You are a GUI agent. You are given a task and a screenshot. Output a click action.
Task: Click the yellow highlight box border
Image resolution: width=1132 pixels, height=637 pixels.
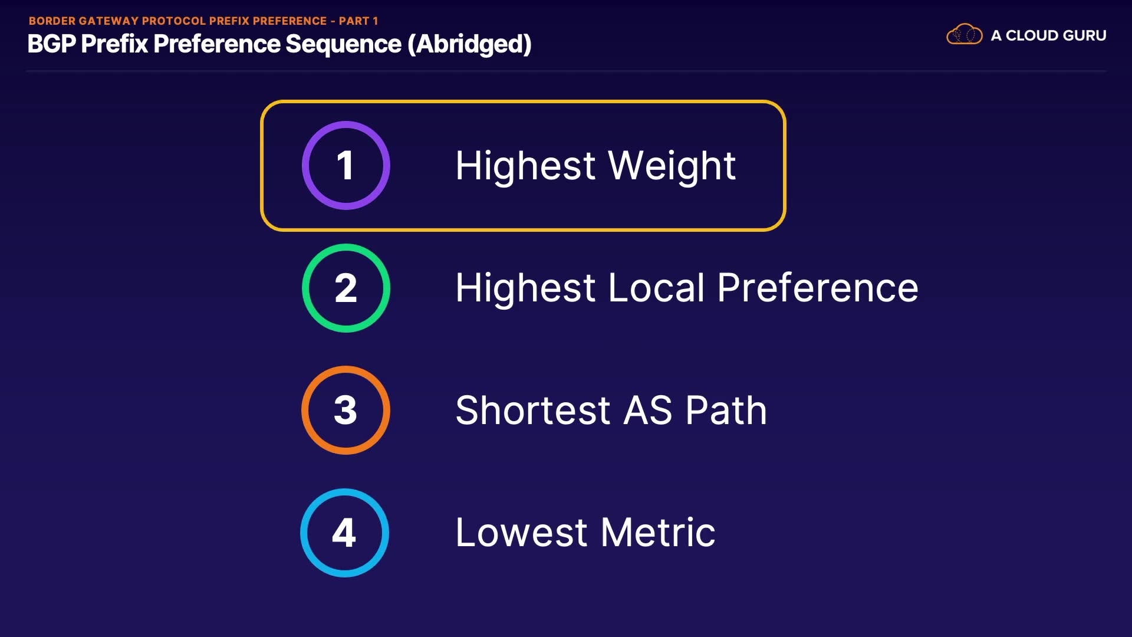[x=524, y=102]
